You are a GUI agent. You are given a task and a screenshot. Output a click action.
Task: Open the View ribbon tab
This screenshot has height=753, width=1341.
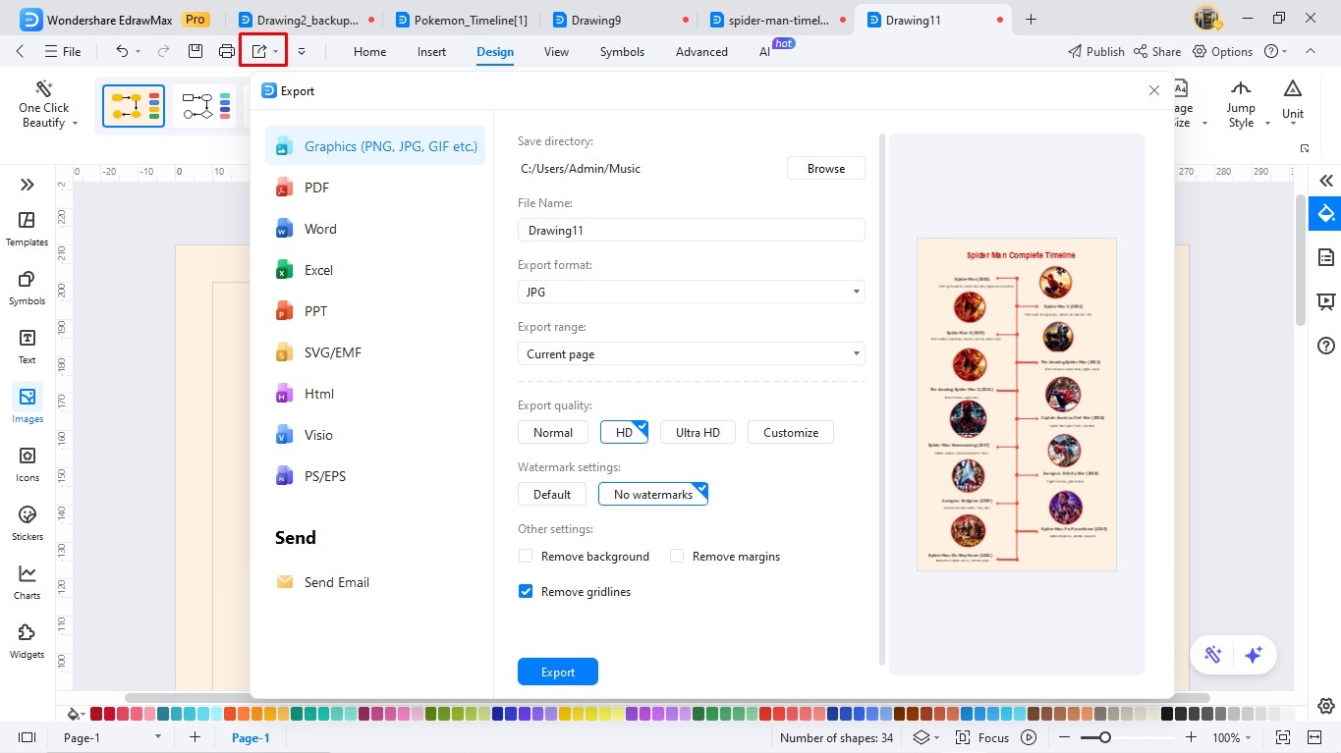click(556, 52)
